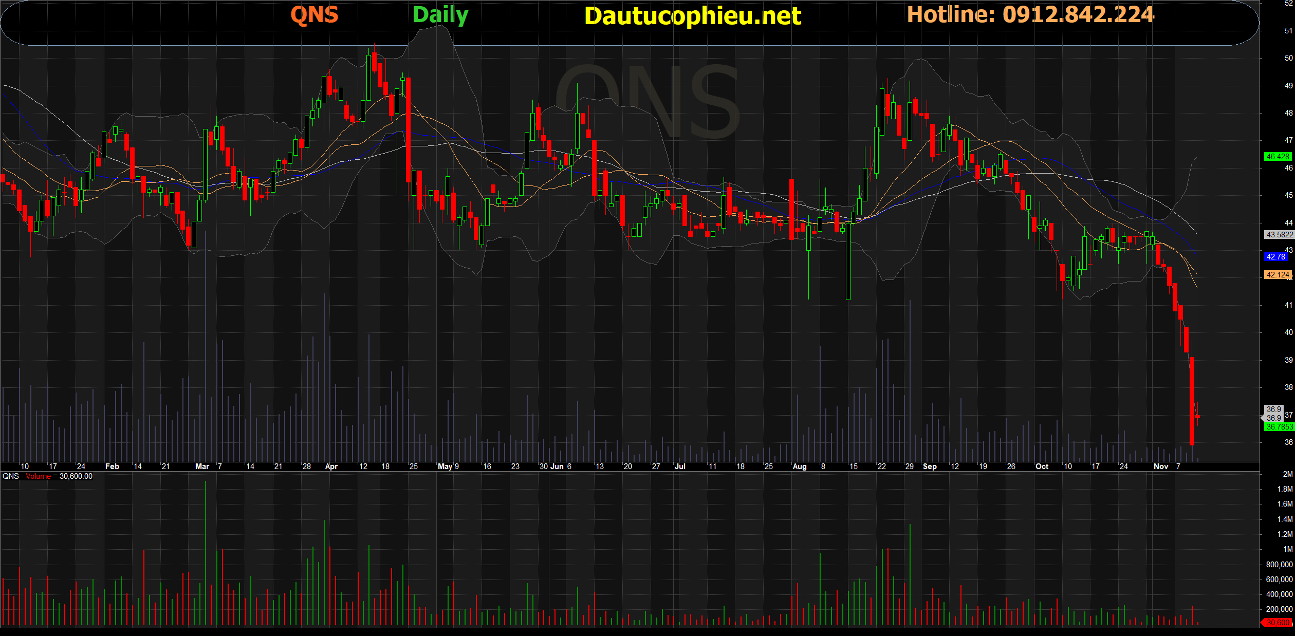Screen dimensions: 1295x636
Task: Click the 48 price axis label
Action: (1288, 113)
